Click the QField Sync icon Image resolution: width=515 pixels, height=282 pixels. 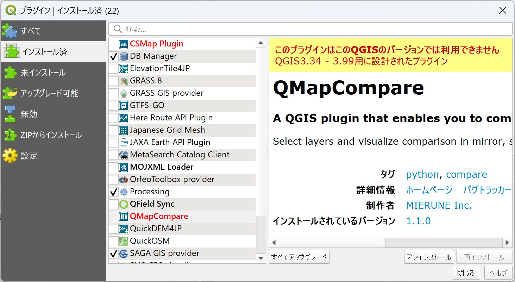coord(124,204)
